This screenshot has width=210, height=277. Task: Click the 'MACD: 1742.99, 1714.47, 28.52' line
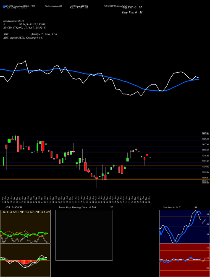point(25,28)
